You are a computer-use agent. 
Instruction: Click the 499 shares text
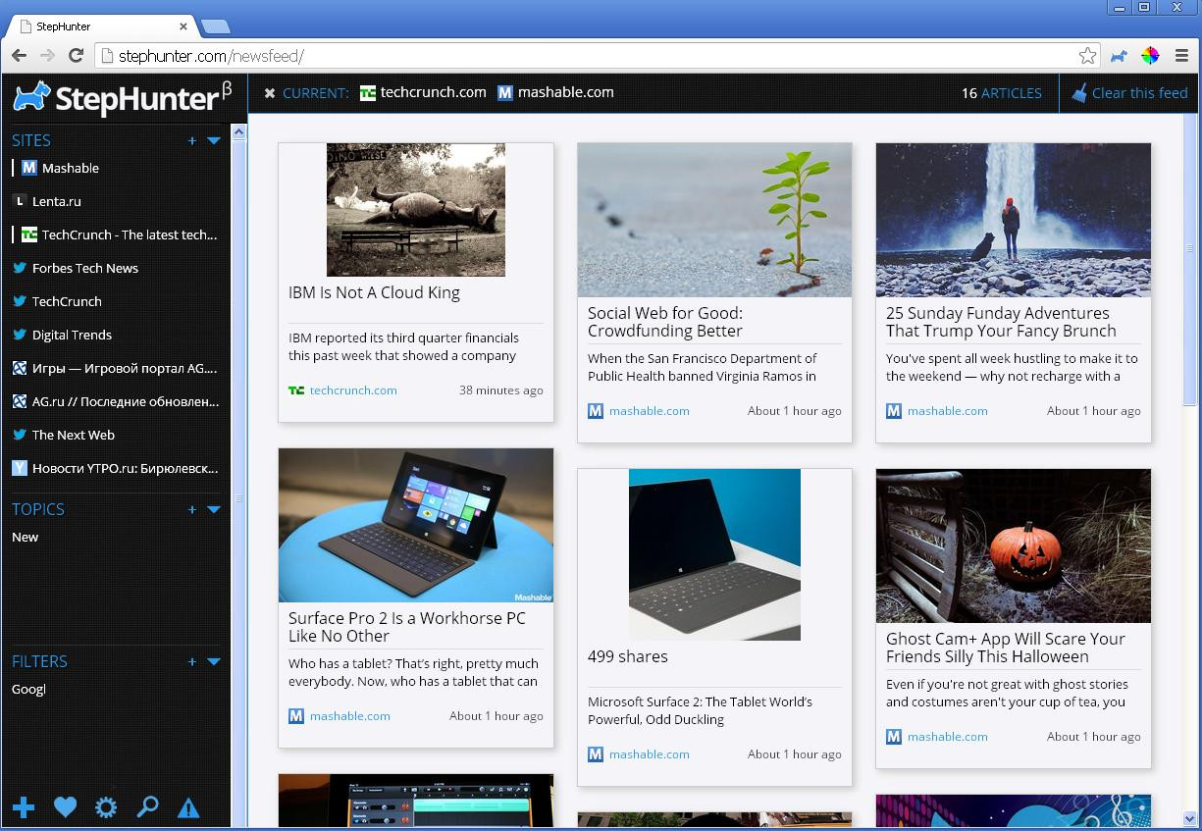click(628, 657)
